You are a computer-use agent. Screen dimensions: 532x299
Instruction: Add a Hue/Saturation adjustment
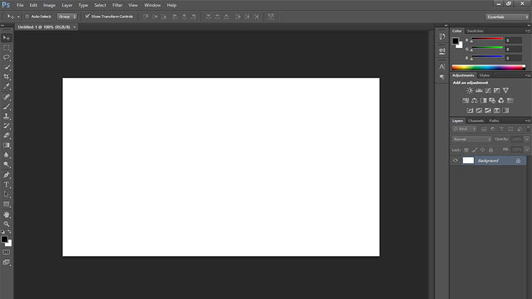(x=465, y=100)
